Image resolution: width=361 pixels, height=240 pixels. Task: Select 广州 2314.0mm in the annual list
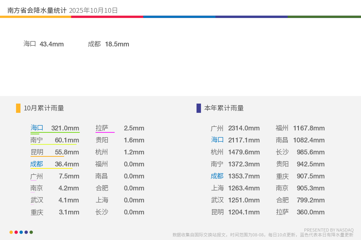click(x=235, y=128)
